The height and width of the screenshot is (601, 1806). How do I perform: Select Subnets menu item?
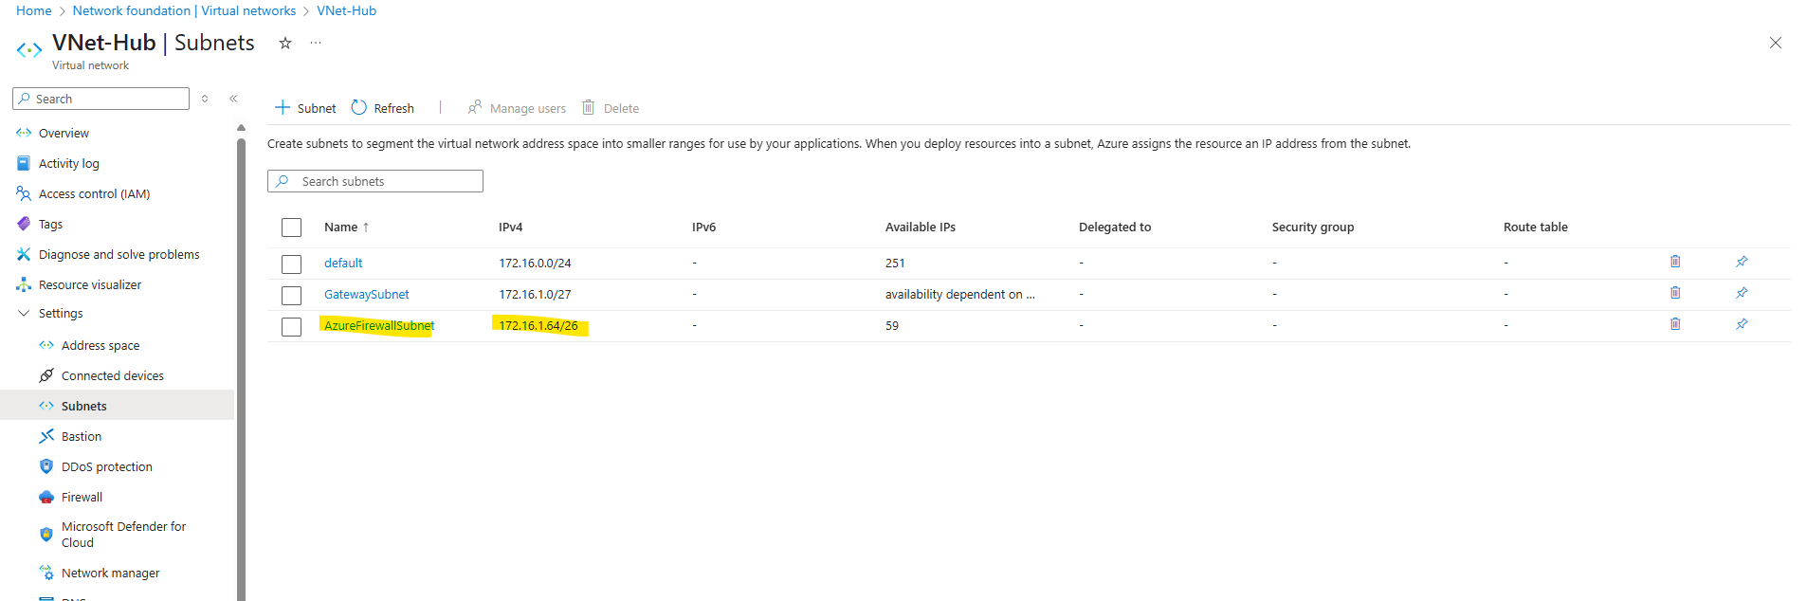[x=118, y=407]
